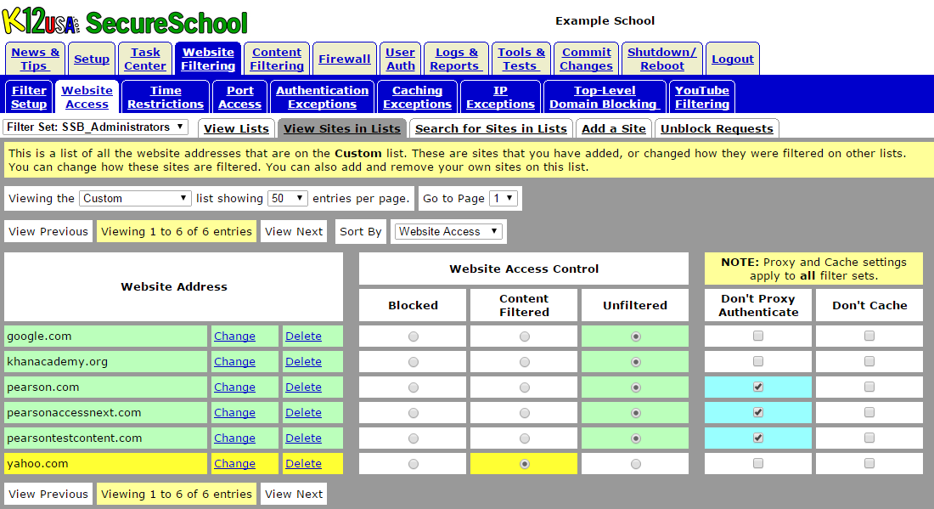Click Change for pearsontestcontent.com
Image resolution: width=934 pixels, height=509 pixels.
234,438
